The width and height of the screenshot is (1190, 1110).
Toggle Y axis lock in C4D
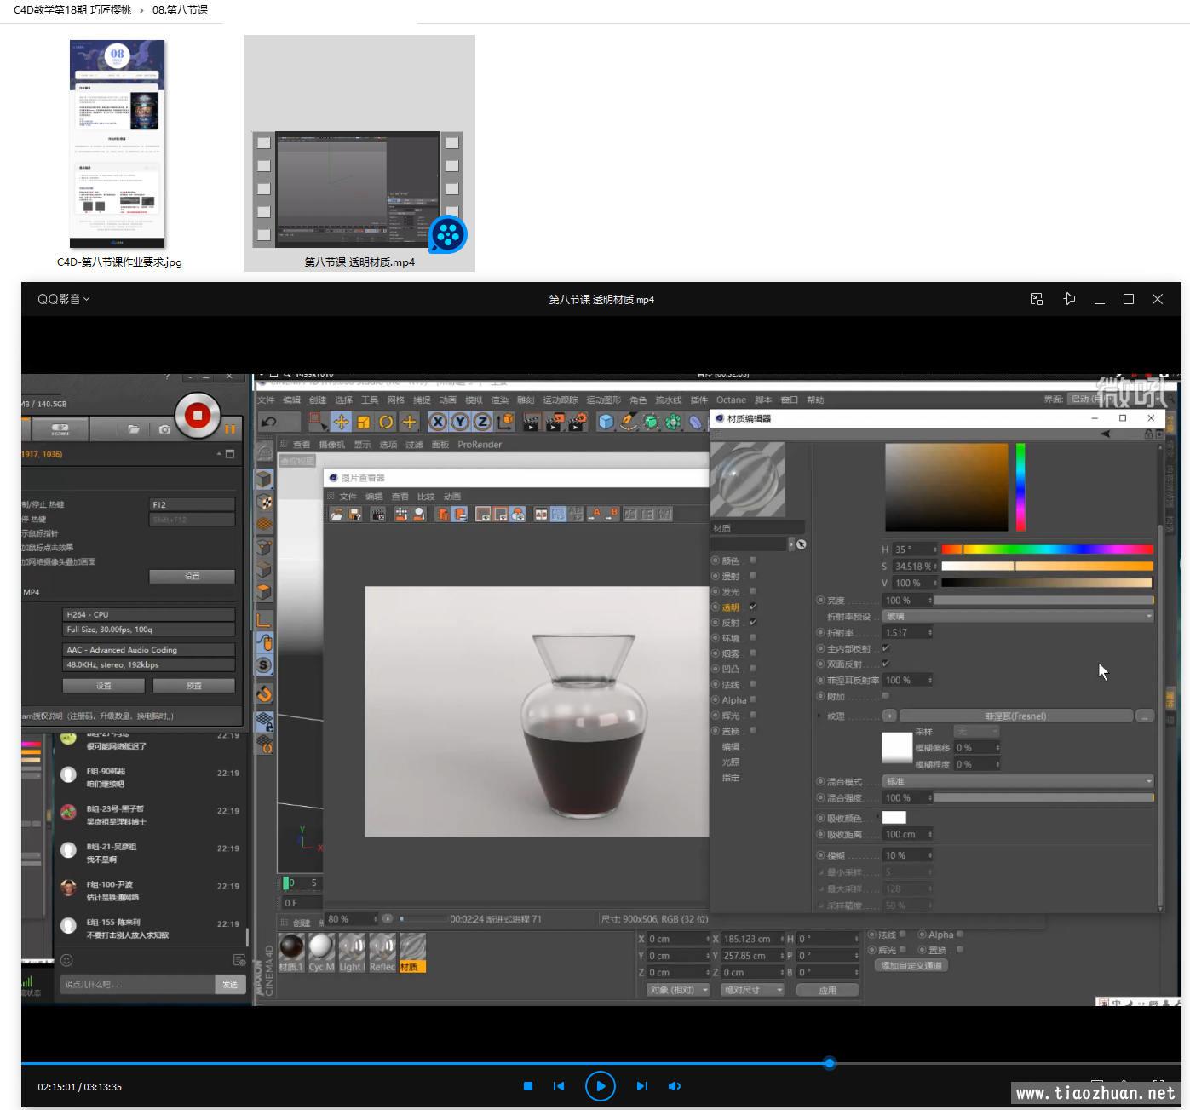[460, 422]
